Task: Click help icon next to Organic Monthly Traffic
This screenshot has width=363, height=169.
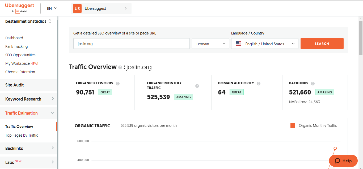Action: 197,86
